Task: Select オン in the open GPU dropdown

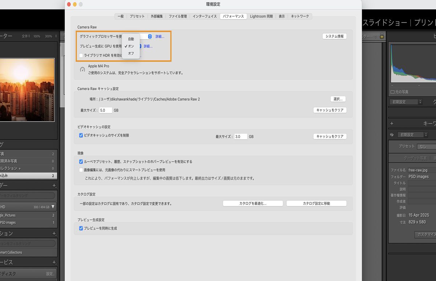Action: tap(130, 46)
